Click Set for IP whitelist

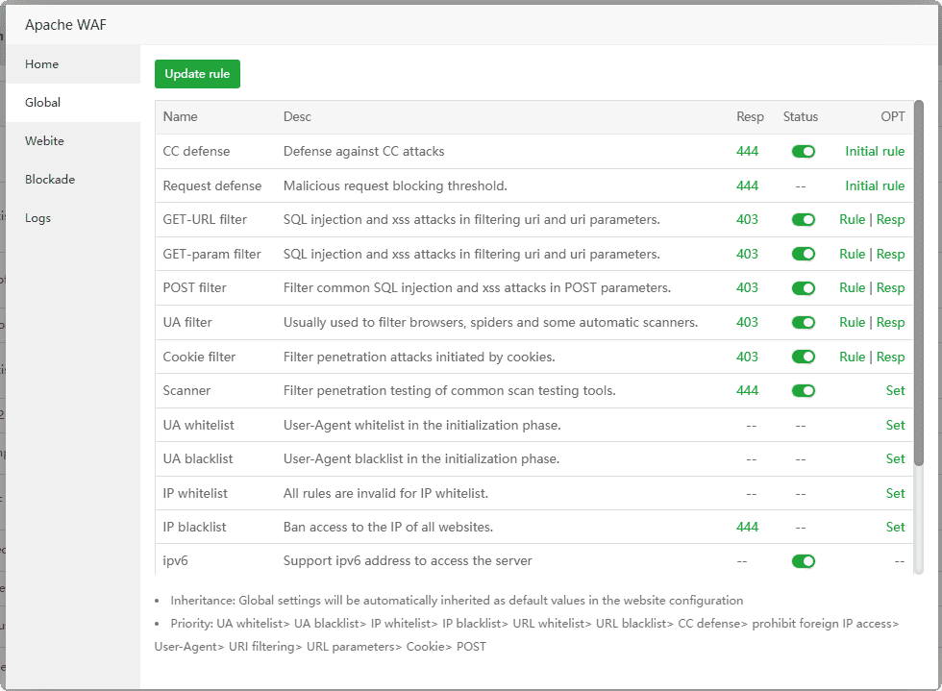895,493
